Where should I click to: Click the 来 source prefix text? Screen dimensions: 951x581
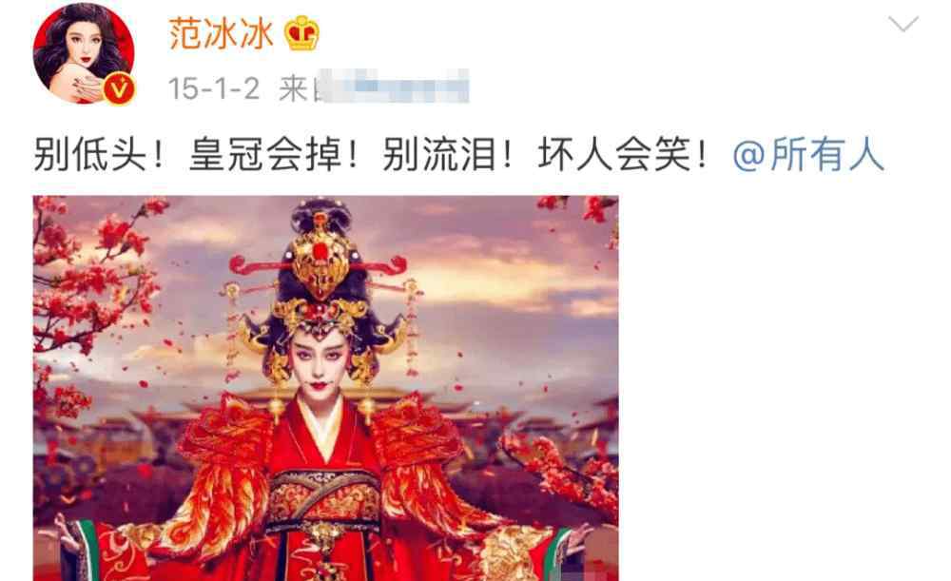point(294,89)
